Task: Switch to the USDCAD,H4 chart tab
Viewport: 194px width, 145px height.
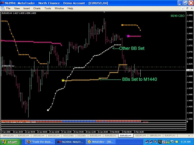Action: coord(38,135)
